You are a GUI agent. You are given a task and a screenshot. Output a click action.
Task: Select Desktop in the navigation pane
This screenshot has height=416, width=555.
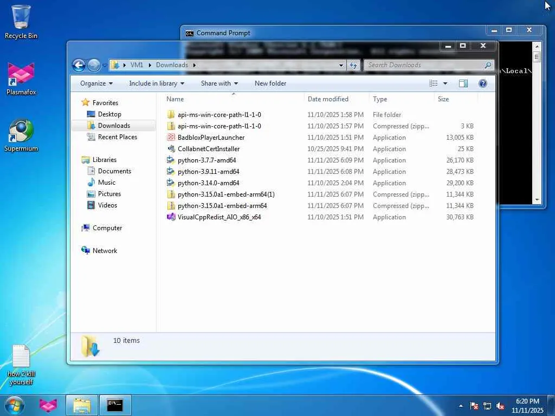(109, 114)
